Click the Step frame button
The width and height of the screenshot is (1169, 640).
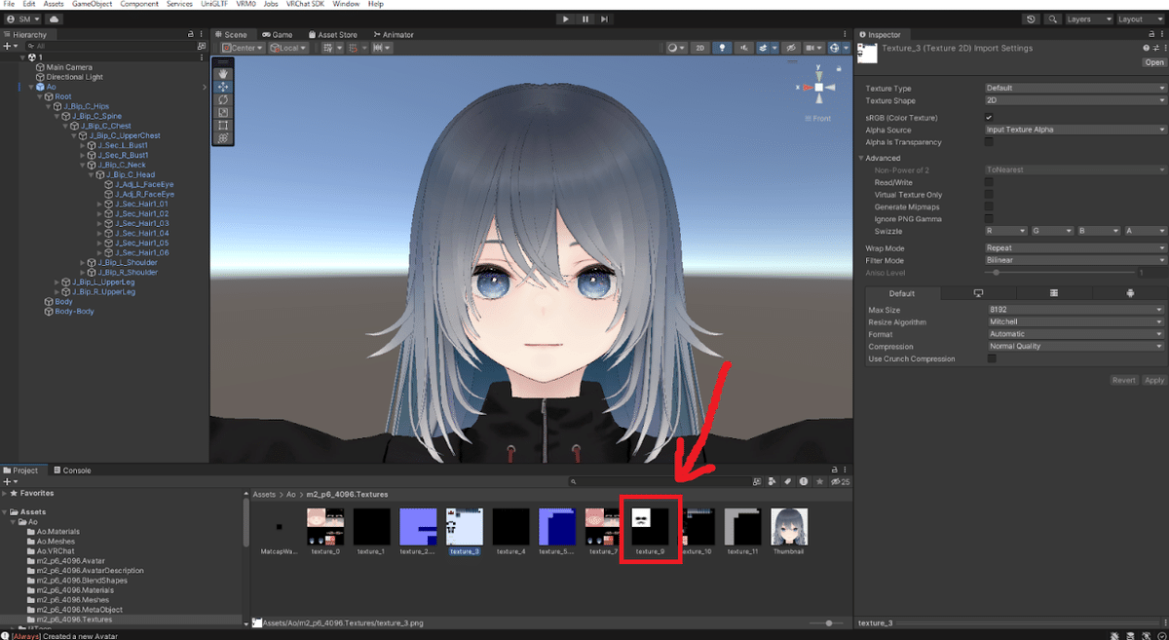click(x=605, y=19)
